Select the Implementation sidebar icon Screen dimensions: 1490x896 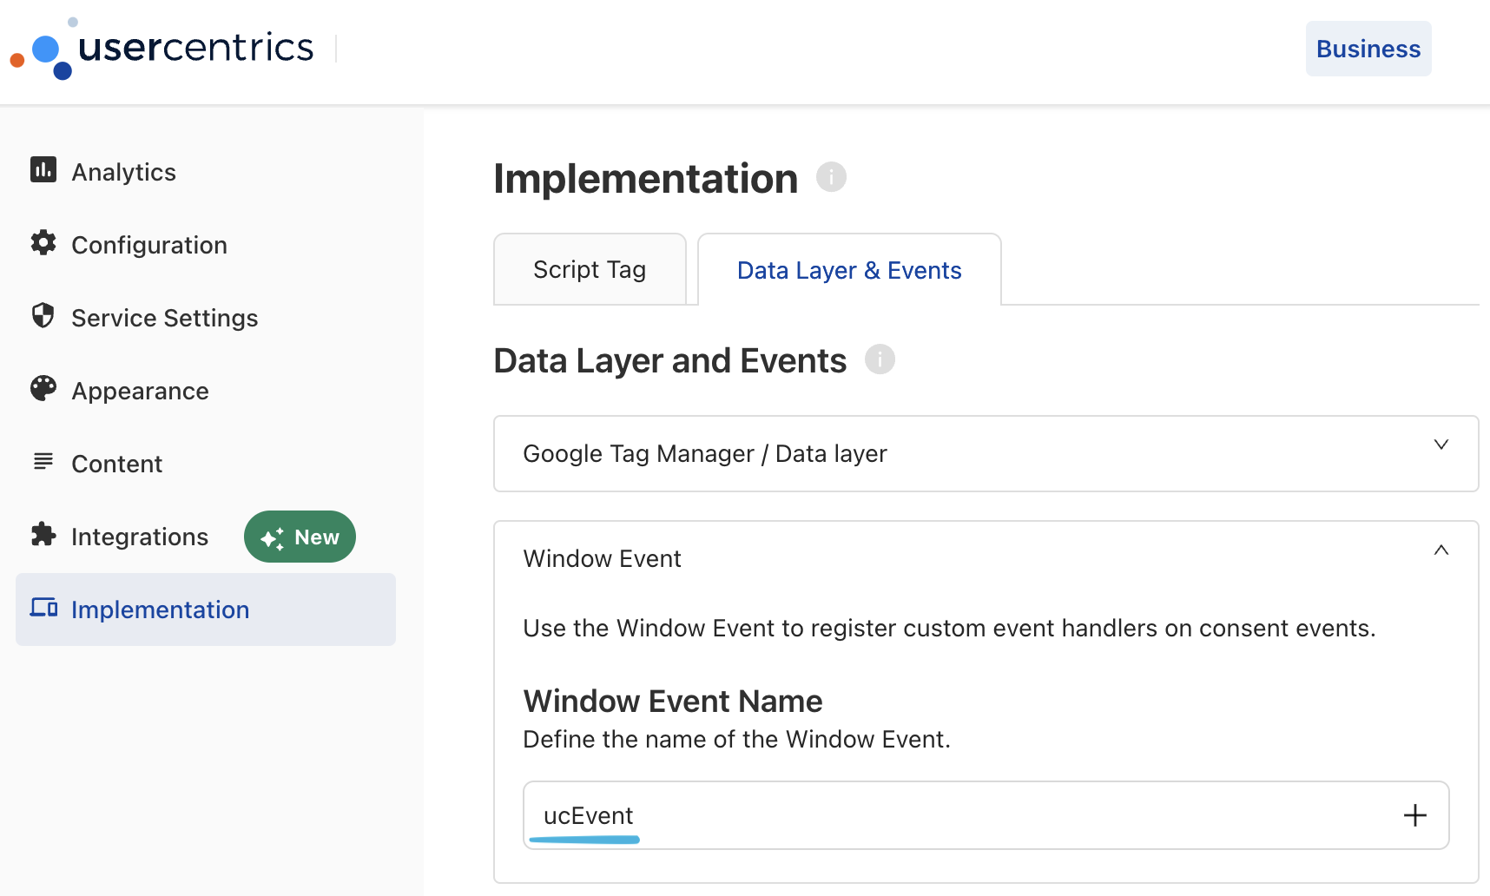coord(43,608)
